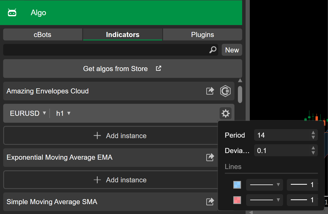Click the New button
The width and height of the screenshot is (328, 214).
click(x=232, y=50)
